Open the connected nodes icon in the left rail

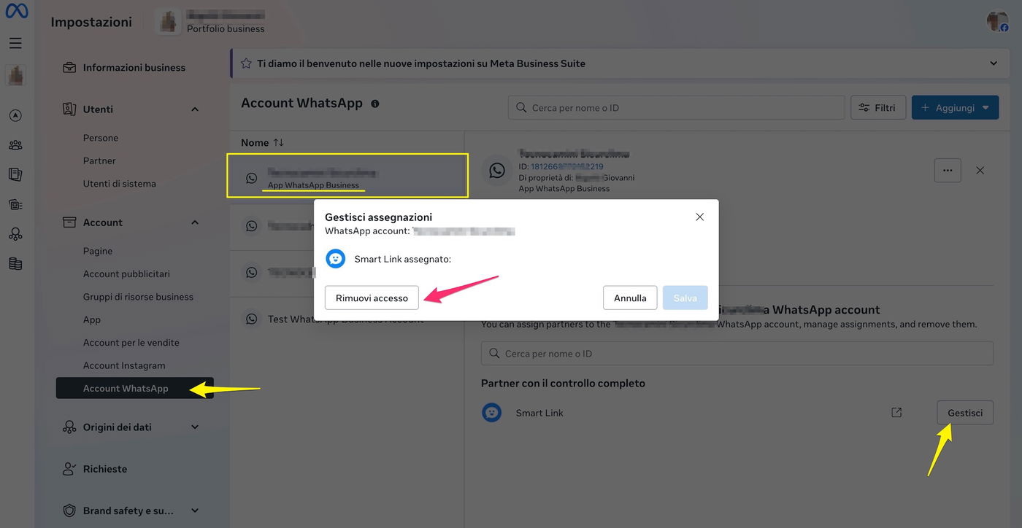pyautogui.click(x=15, y=234)
